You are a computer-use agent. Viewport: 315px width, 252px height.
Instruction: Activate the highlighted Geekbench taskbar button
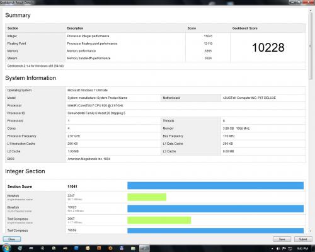144,248
